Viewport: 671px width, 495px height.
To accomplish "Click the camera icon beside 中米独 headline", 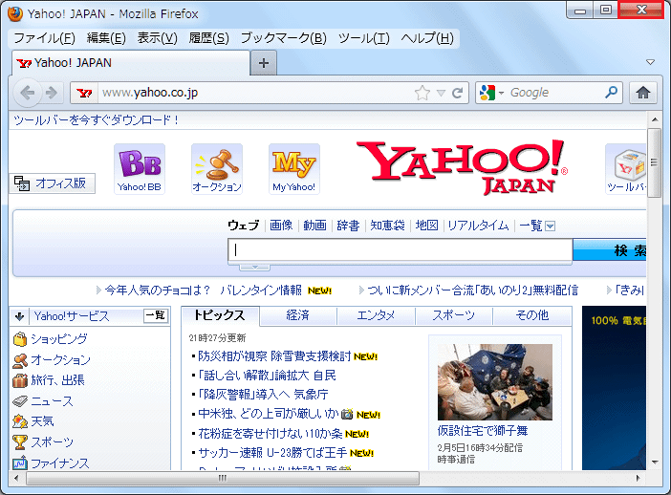I will [x=347, y=414].
